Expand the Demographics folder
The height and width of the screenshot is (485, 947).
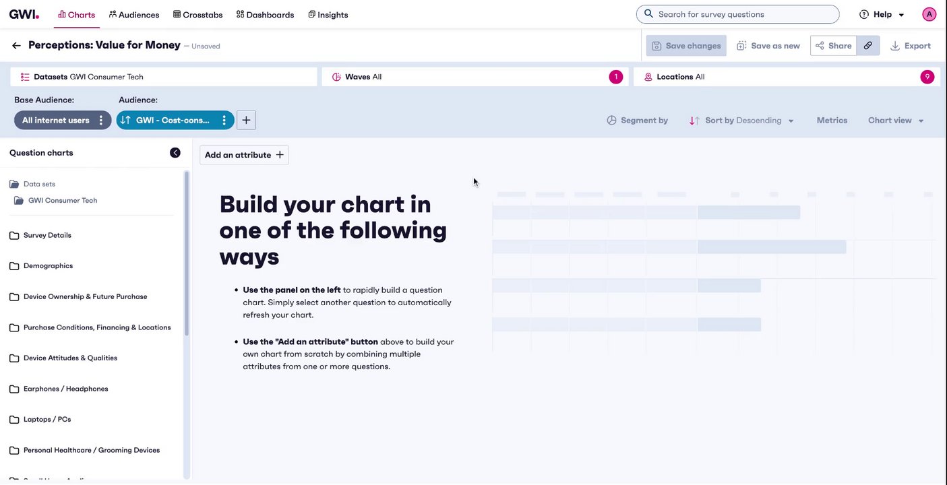(x=48, y=266)
